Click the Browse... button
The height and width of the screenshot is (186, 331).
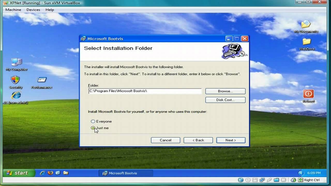point(225,91)
